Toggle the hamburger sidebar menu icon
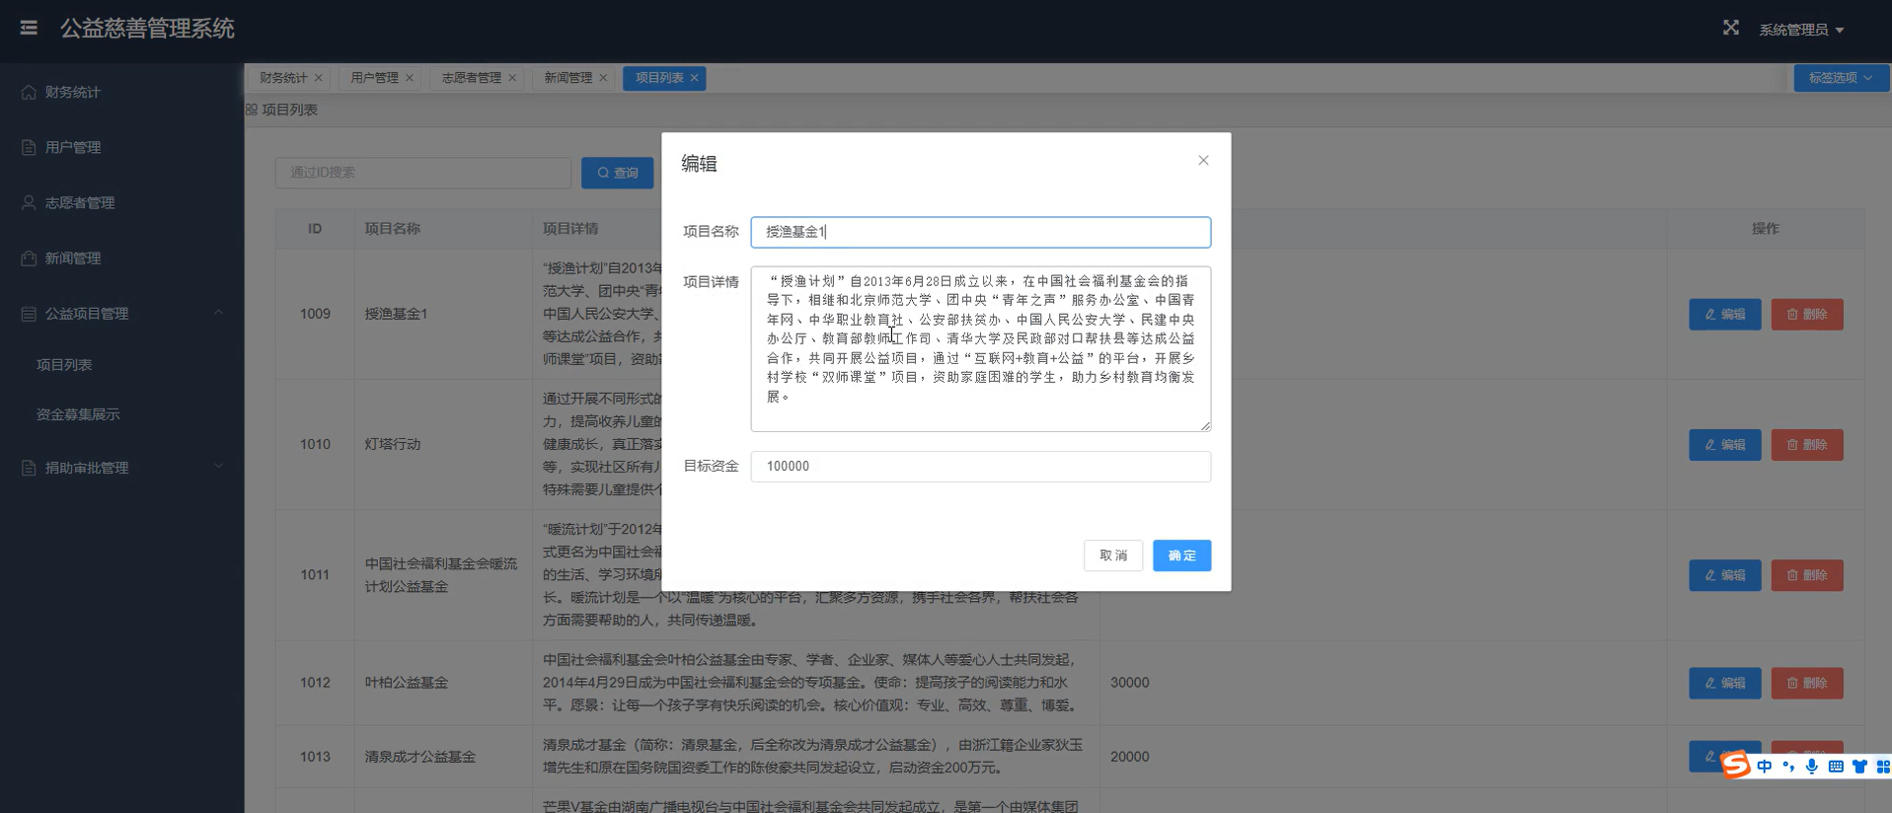Image resolution: width=1892 pixels, height=813 pixels. [29, 28]
